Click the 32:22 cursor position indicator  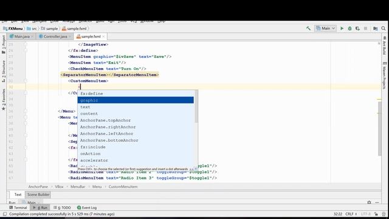click(338, 214)
